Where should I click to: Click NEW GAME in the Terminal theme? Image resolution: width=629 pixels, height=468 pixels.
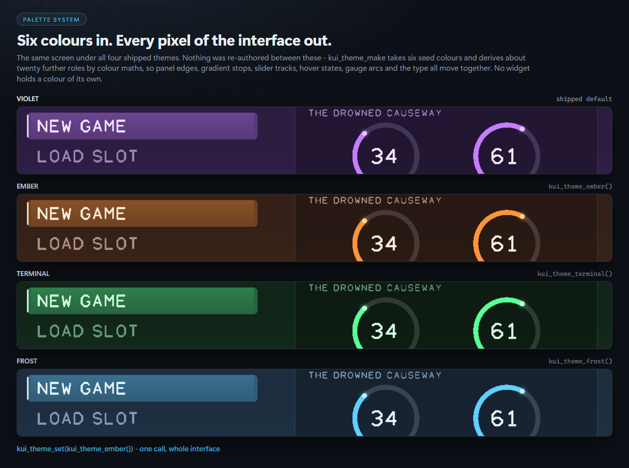tap(142, 301)
